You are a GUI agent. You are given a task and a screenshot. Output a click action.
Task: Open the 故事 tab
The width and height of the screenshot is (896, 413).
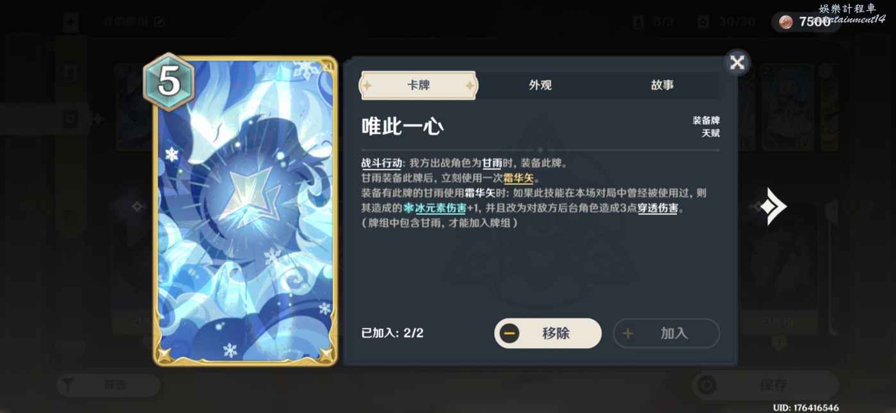(662, 85)
